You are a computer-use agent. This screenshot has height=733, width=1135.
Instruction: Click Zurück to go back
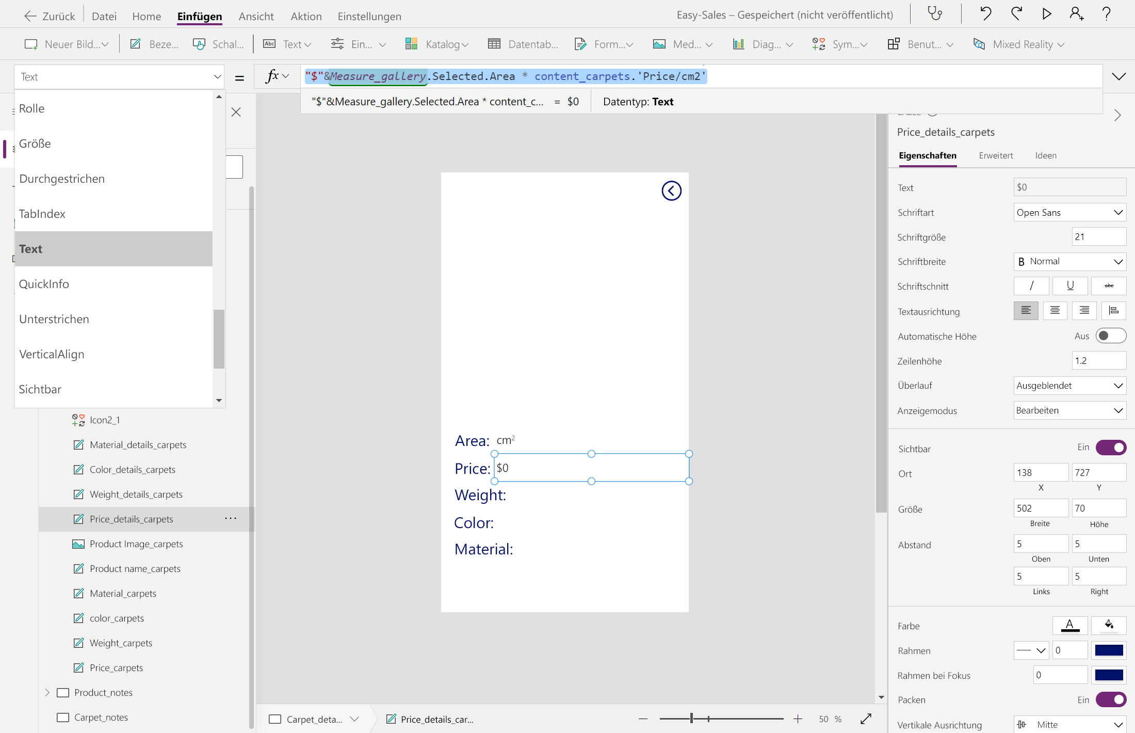point(50,16)
